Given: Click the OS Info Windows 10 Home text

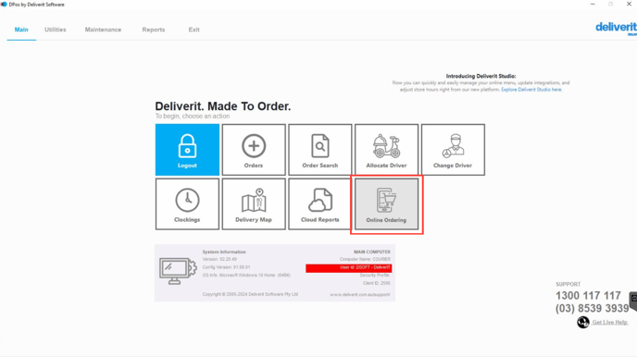Looking at the screenshot, I should tap(246, 275).
